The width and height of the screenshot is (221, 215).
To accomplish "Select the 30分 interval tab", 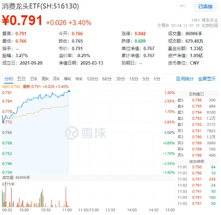I will coord(121,79).
